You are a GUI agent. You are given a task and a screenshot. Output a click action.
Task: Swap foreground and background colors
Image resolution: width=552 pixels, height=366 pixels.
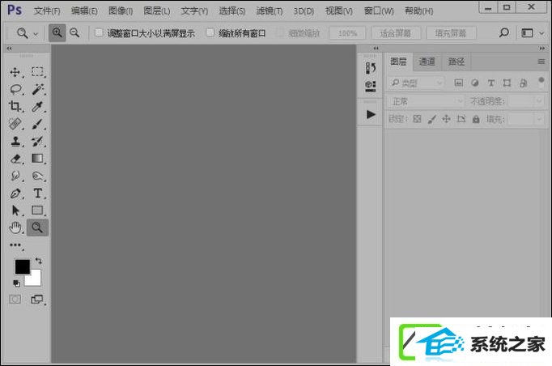point(38,261)
